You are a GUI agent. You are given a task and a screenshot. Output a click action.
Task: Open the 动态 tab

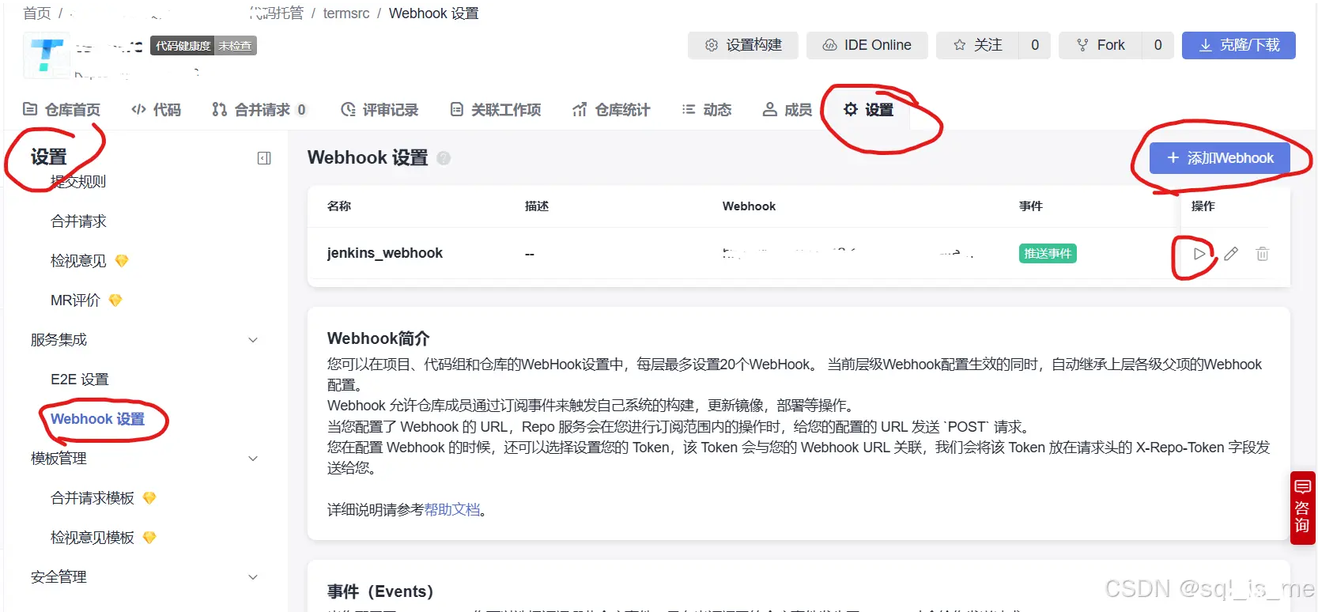click(707, 110)
